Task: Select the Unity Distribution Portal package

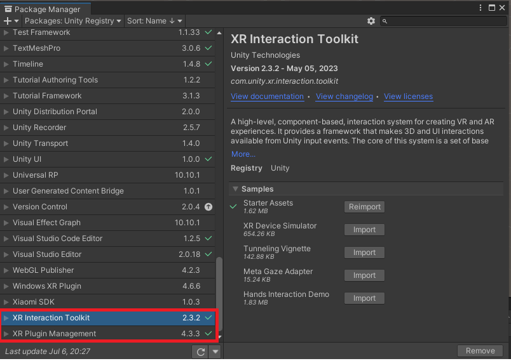Action: [107, 112]
